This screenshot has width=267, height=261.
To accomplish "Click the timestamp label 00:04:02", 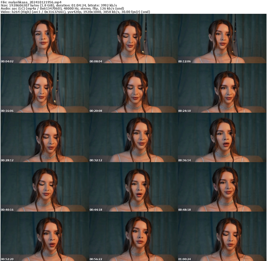I will tap(7, 61).
